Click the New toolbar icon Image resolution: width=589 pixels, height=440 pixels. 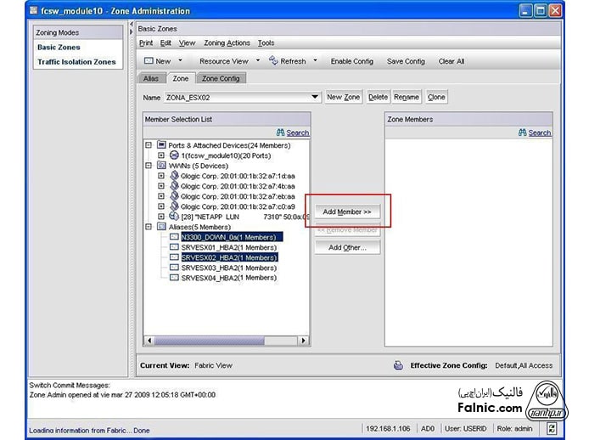point(148,61)
